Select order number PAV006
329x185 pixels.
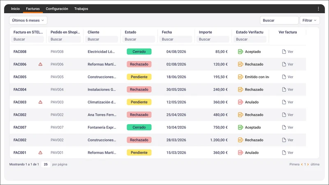tap(57, 64)
